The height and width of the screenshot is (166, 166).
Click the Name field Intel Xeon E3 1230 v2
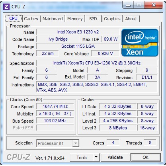(x=78, y=32)
